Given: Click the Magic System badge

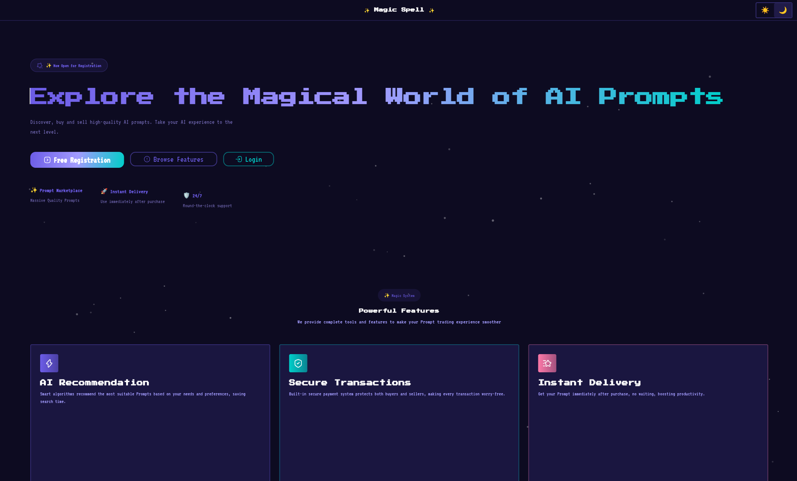Looking at the screenshot, I should click(x=399, y=295).
